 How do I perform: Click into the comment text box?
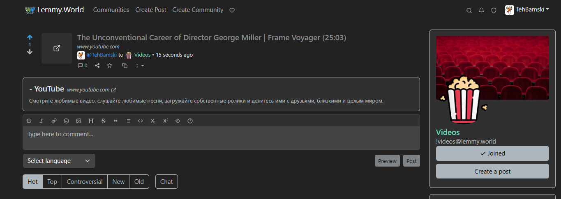tap(221, 138)
